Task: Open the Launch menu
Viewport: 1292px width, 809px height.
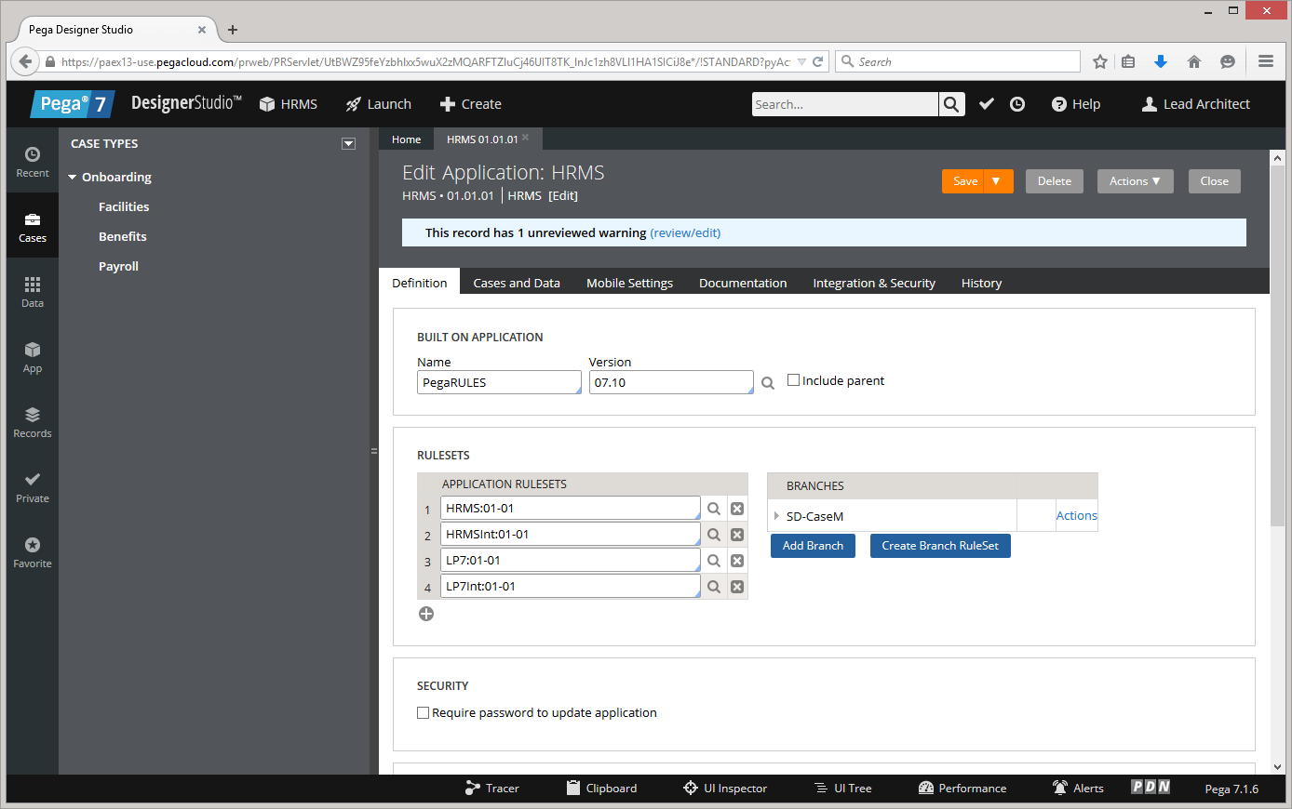Action: 378,104
